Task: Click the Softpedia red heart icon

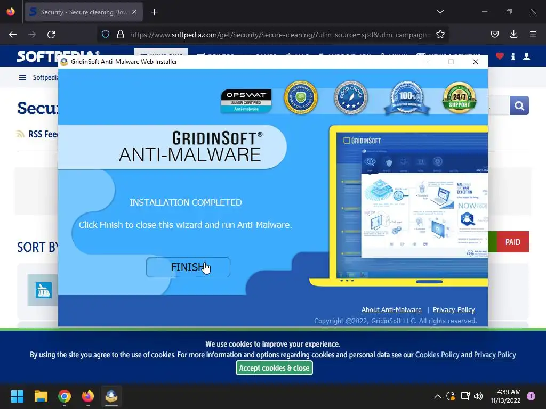Action: [500, 56]
